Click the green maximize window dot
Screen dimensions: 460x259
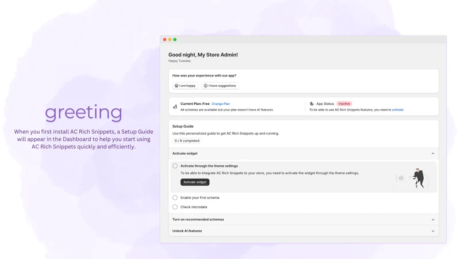(175, 40)
